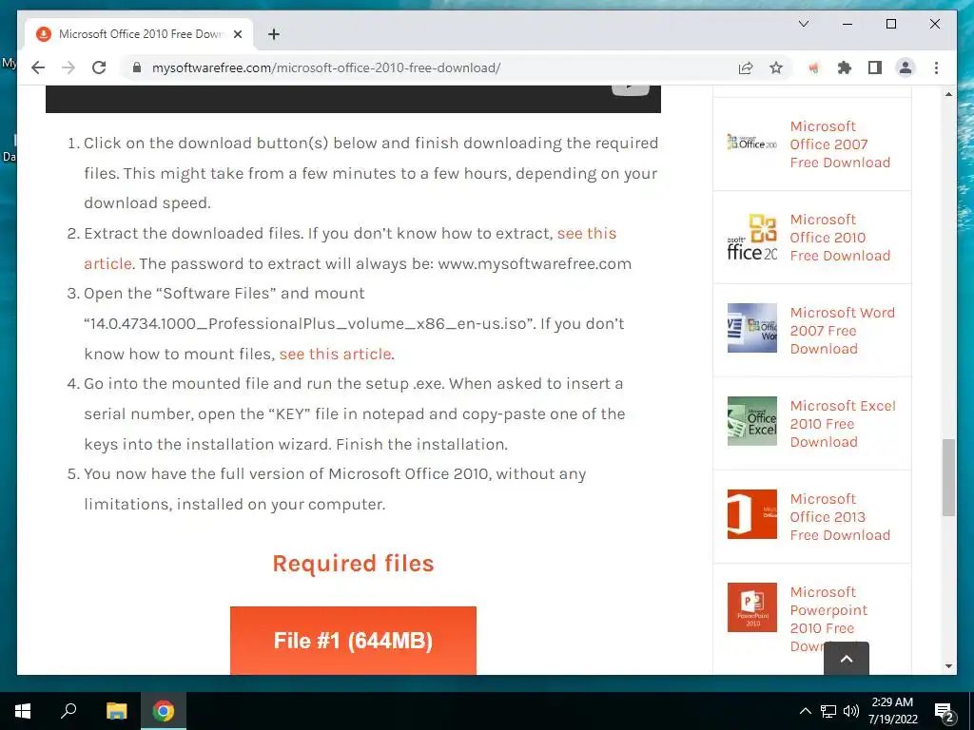Open the network status tray icon
This screenshot has width=974, height=730.
[828, 711]
